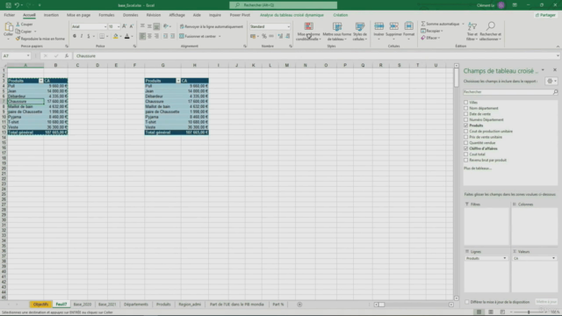The height and width of the screenshot is (316, 562).
Task: Click the Effacer eraser icon
Action: coord(423,38)
